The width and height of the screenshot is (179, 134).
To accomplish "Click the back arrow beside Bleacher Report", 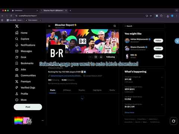I will [x=49, y=26].
